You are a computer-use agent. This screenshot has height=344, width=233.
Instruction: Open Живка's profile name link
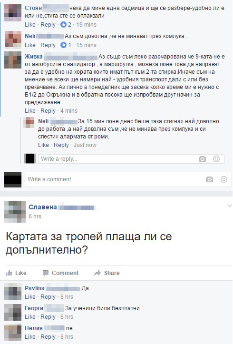pos(34,57)
